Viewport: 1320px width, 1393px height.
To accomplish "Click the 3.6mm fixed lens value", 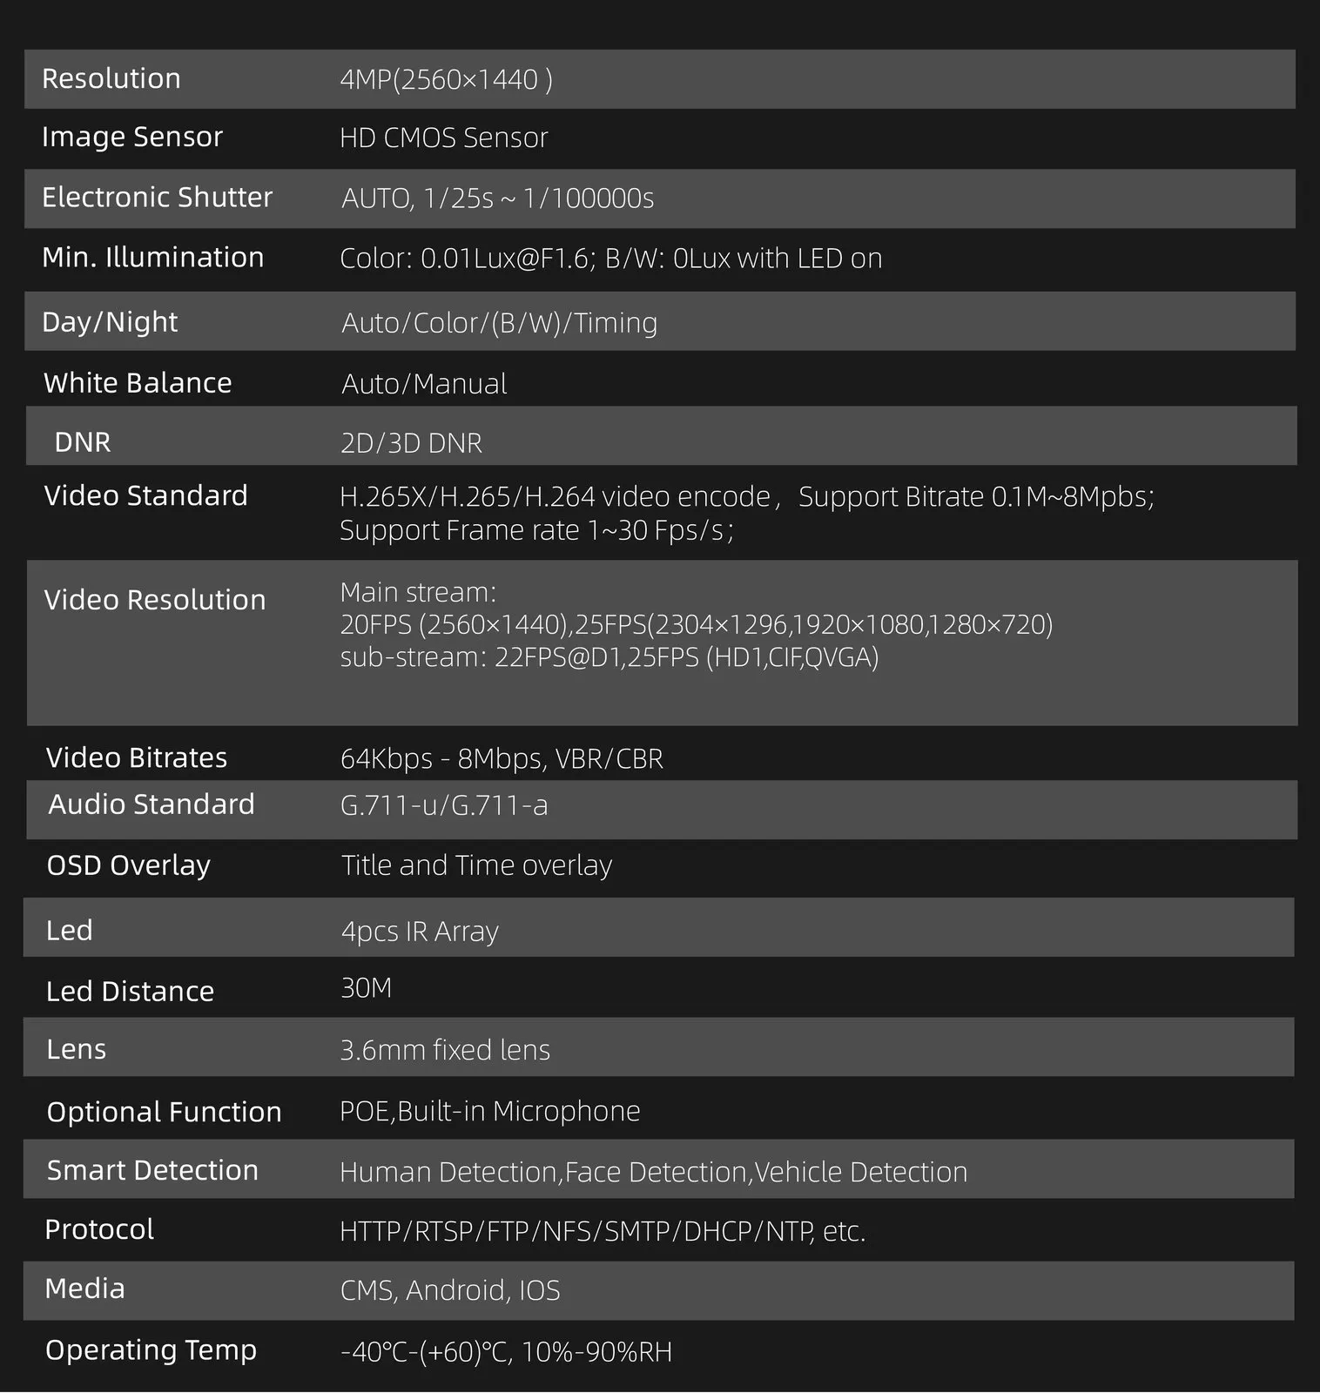I will click(x=445, y=1050).
